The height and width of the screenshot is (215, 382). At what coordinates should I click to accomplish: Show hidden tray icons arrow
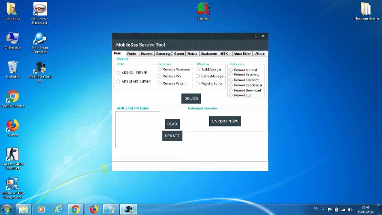[x=323, y=209]
